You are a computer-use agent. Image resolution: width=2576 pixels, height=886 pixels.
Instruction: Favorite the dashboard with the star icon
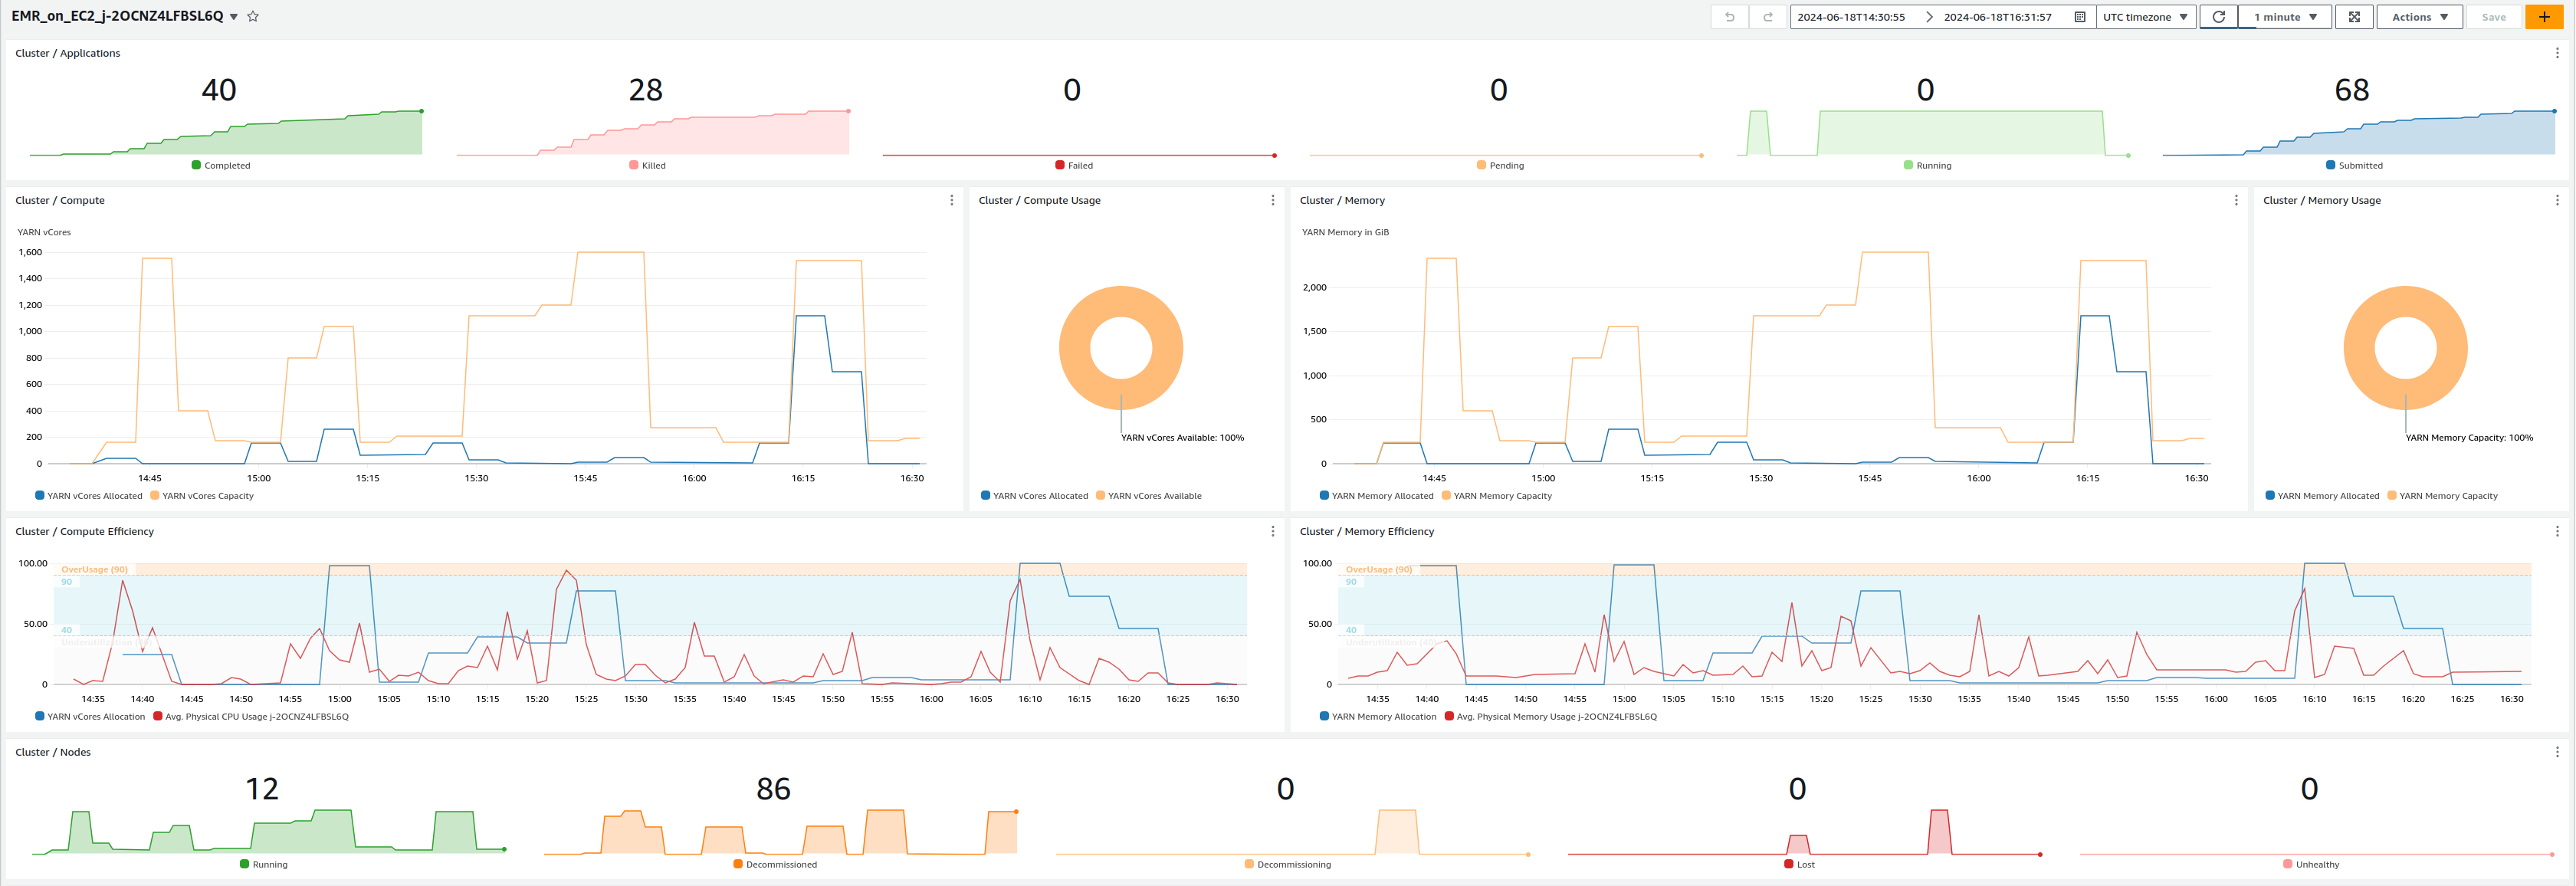click(x=253, y=17)
